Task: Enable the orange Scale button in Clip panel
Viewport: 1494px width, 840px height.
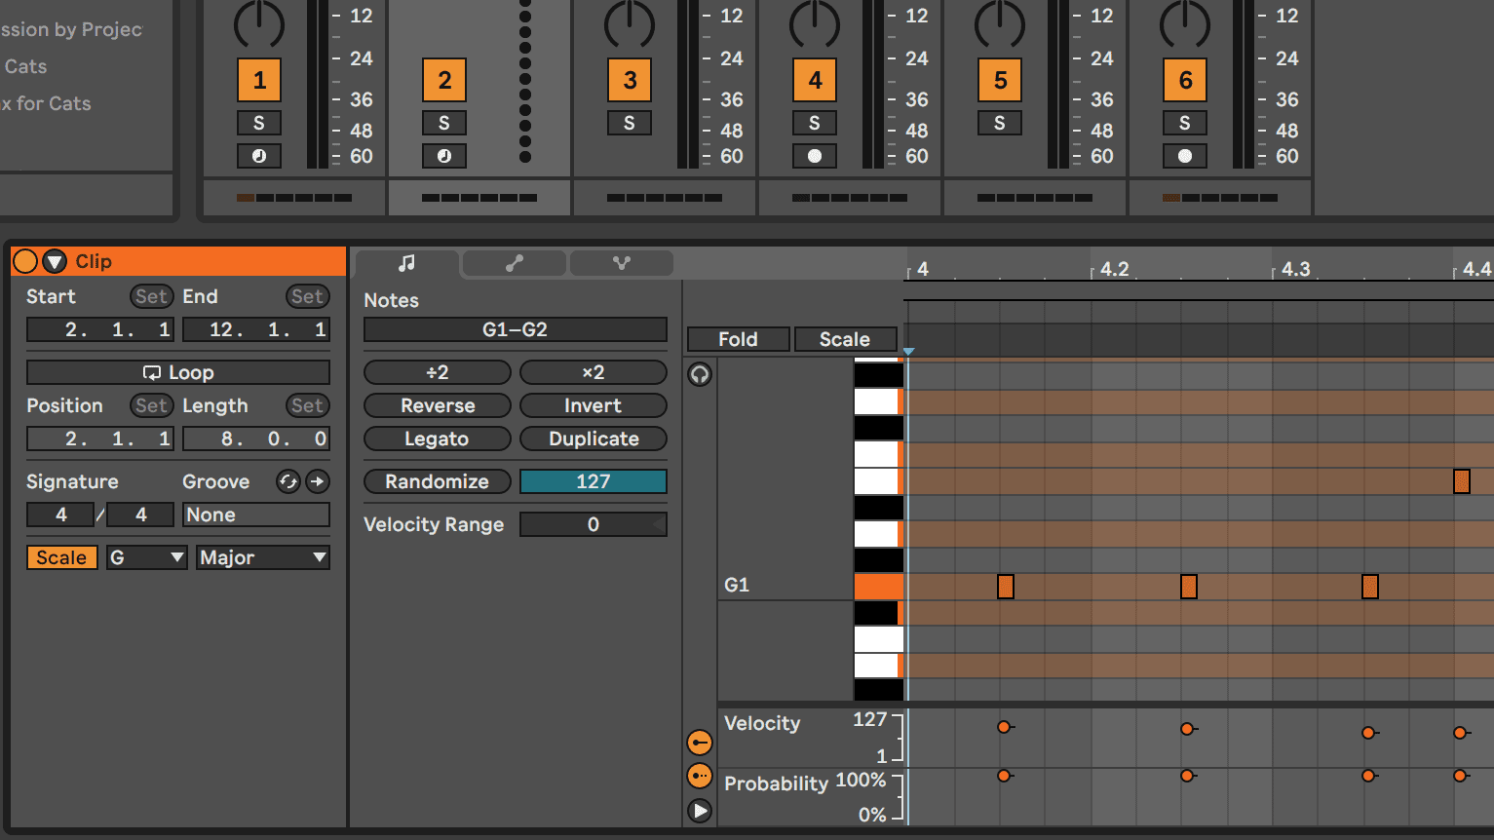Action: pyautogui.click(x=61, y=557)
